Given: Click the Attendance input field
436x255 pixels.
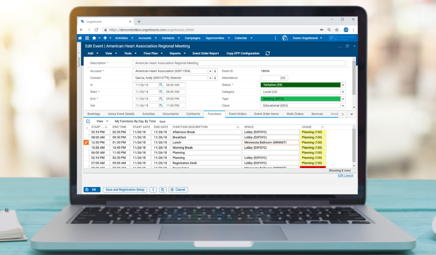Looking at the screenshot, I should [x=274, y=78].
